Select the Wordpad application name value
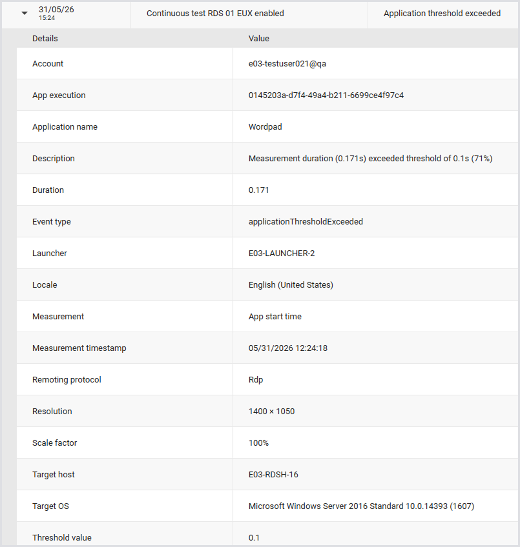Image resolution: width=520 pixels, height=547 pixels. tap(265, 126)
